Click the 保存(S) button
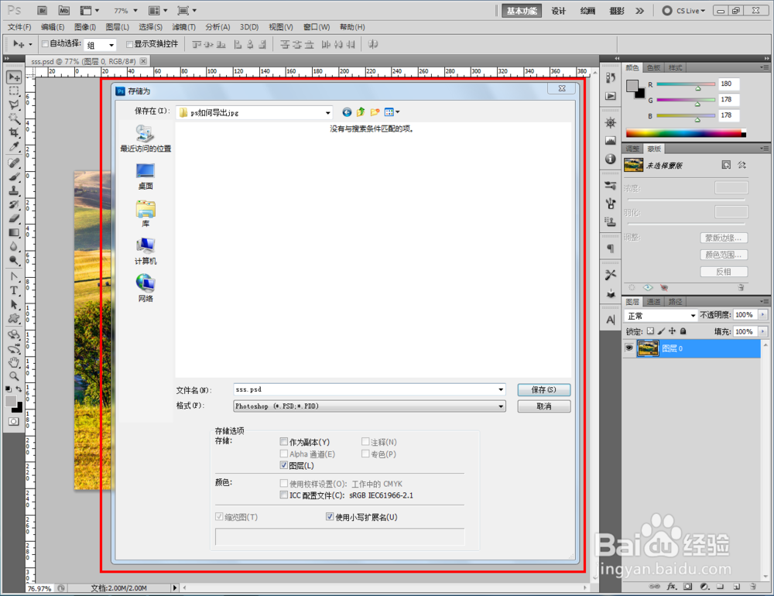Viewport: 774px width, 596px height. click(543, 389)
